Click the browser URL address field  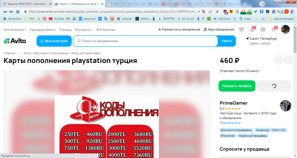[x=113, y=12]
